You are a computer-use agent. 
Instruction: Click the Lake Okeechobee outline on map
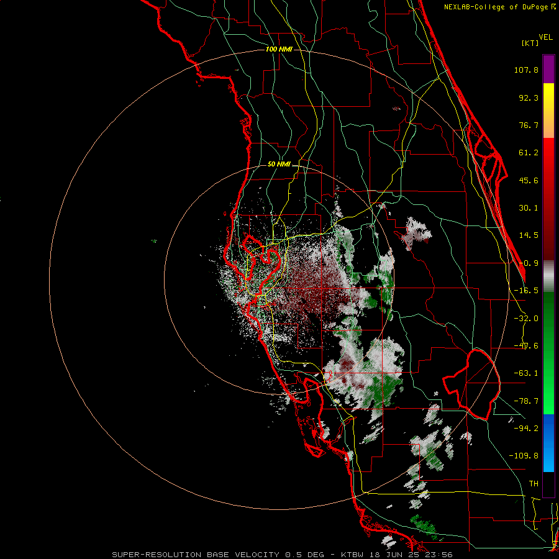473,384
